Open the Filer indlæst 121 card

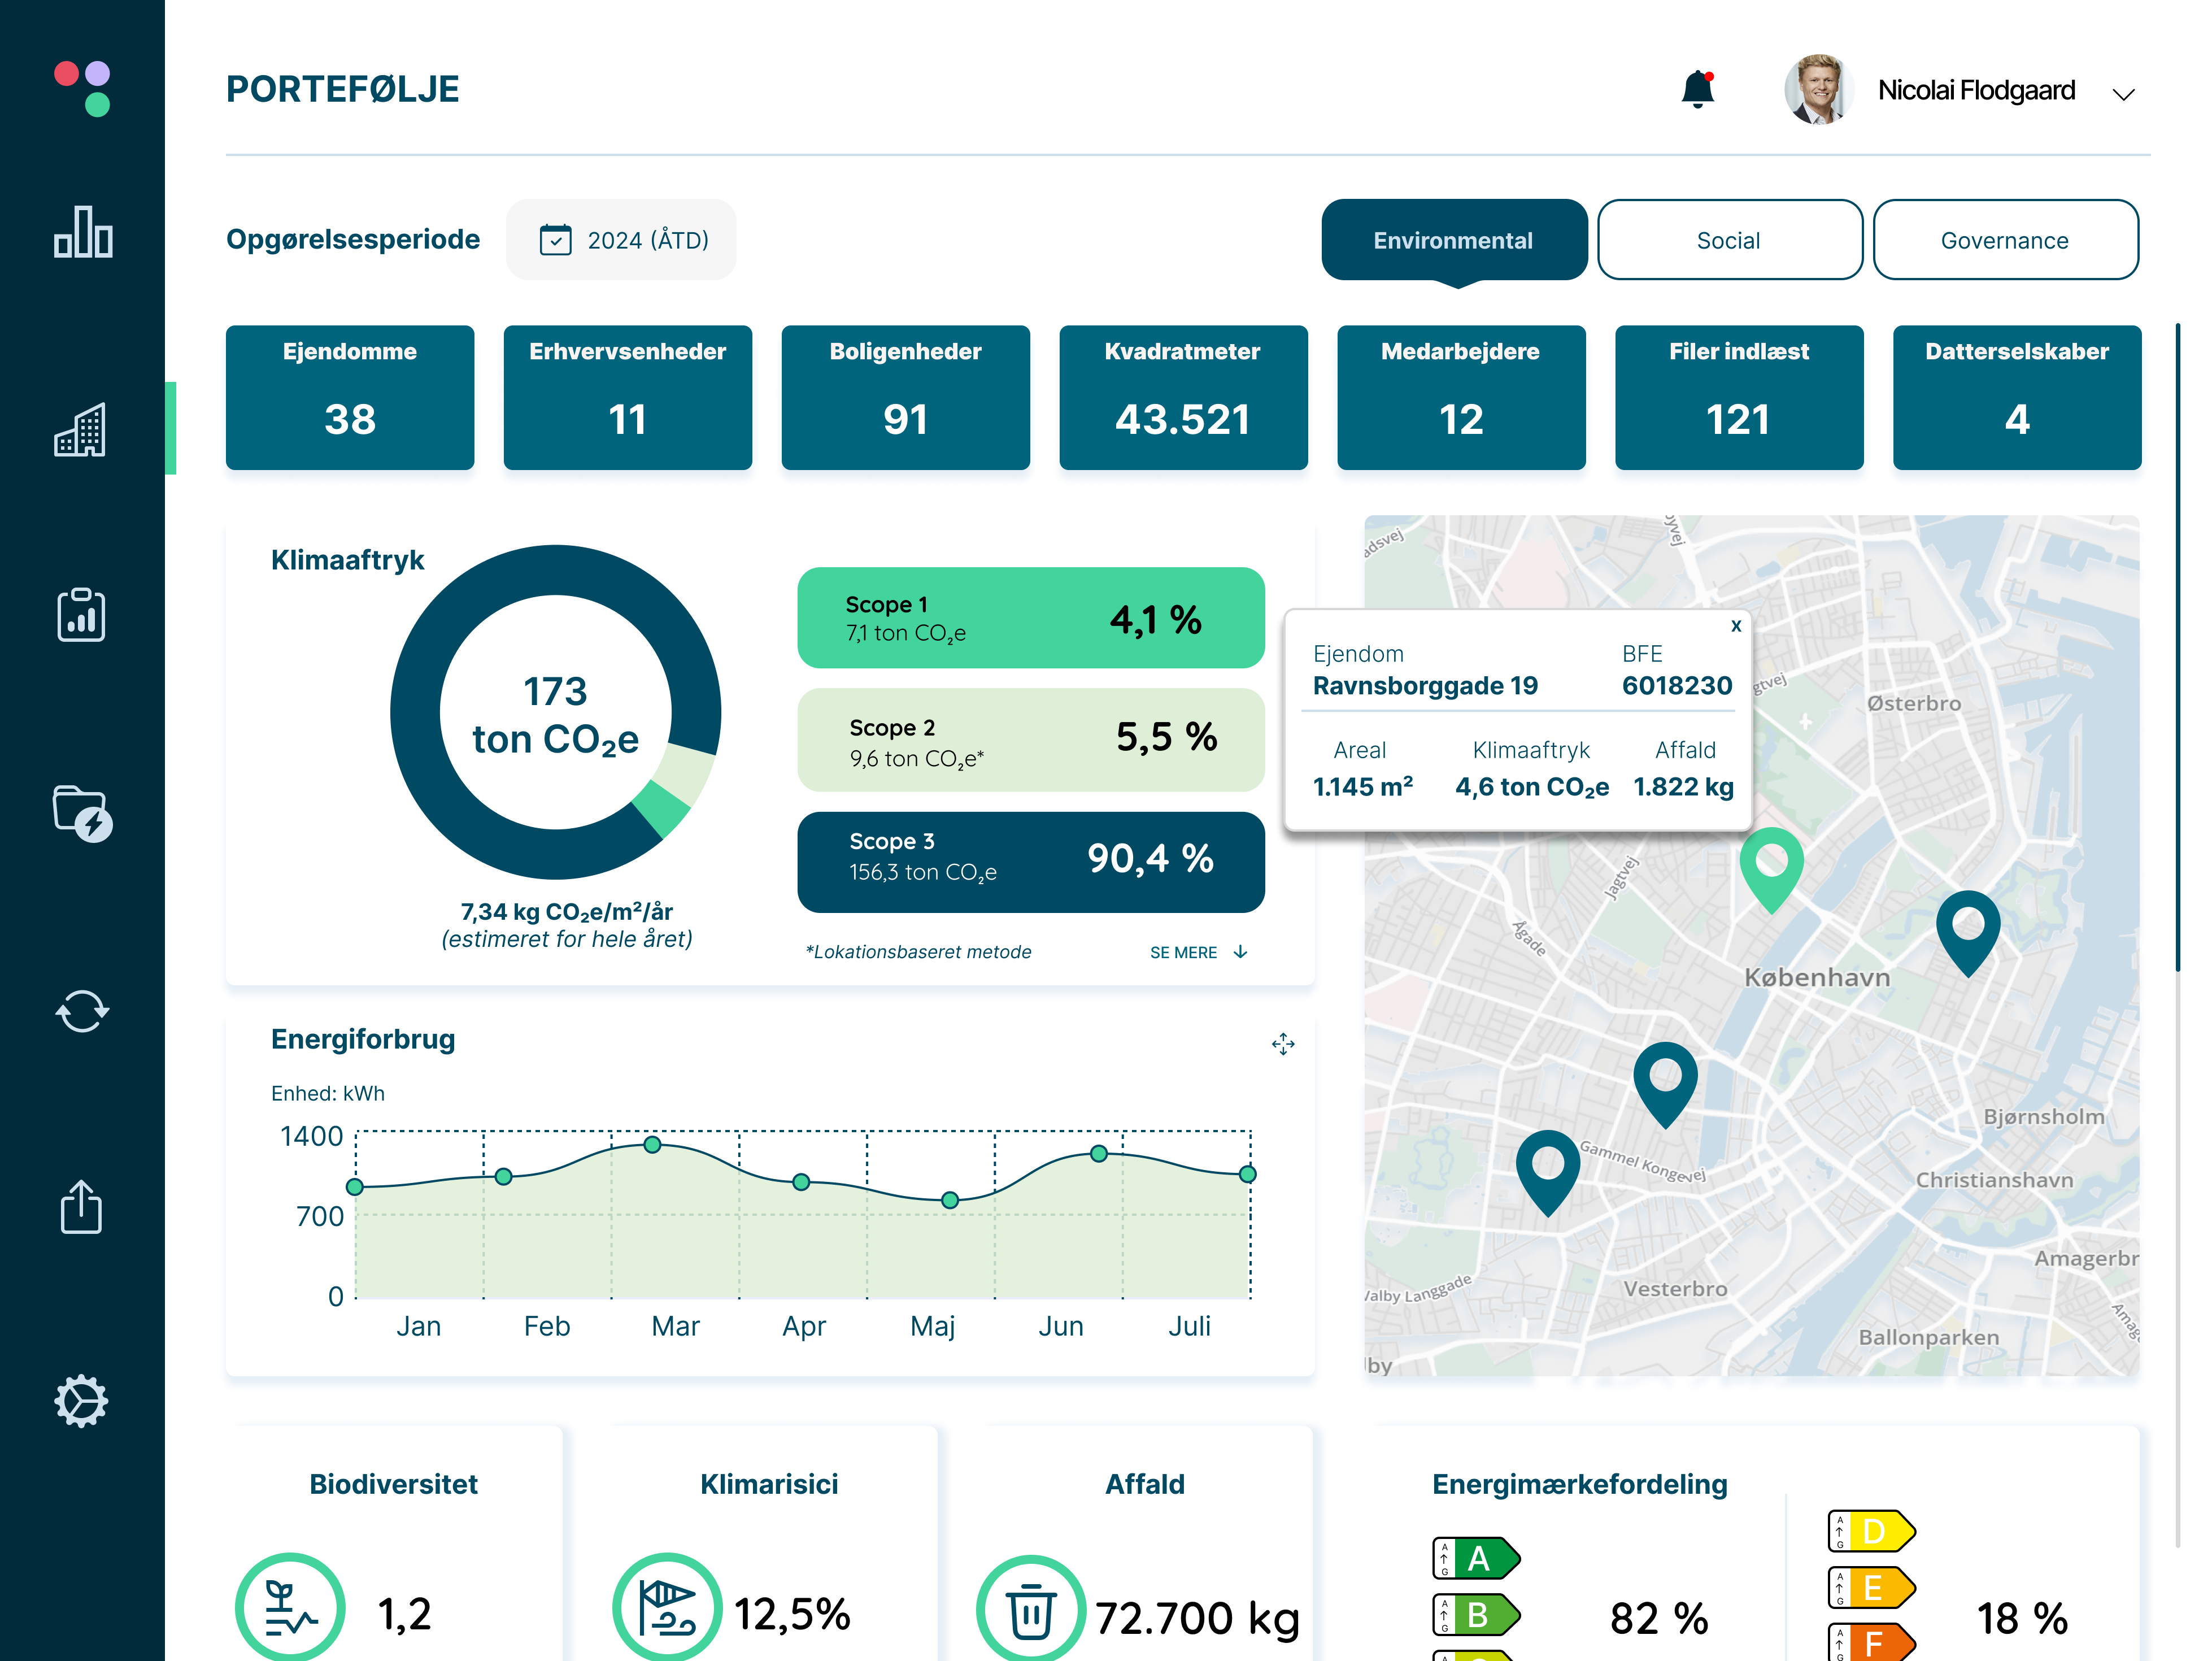pyautogui.click(x=1740, y=397)
